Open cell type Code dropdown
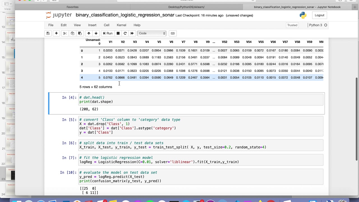Viewport: 359px width, 202px height. pos(152,33)
